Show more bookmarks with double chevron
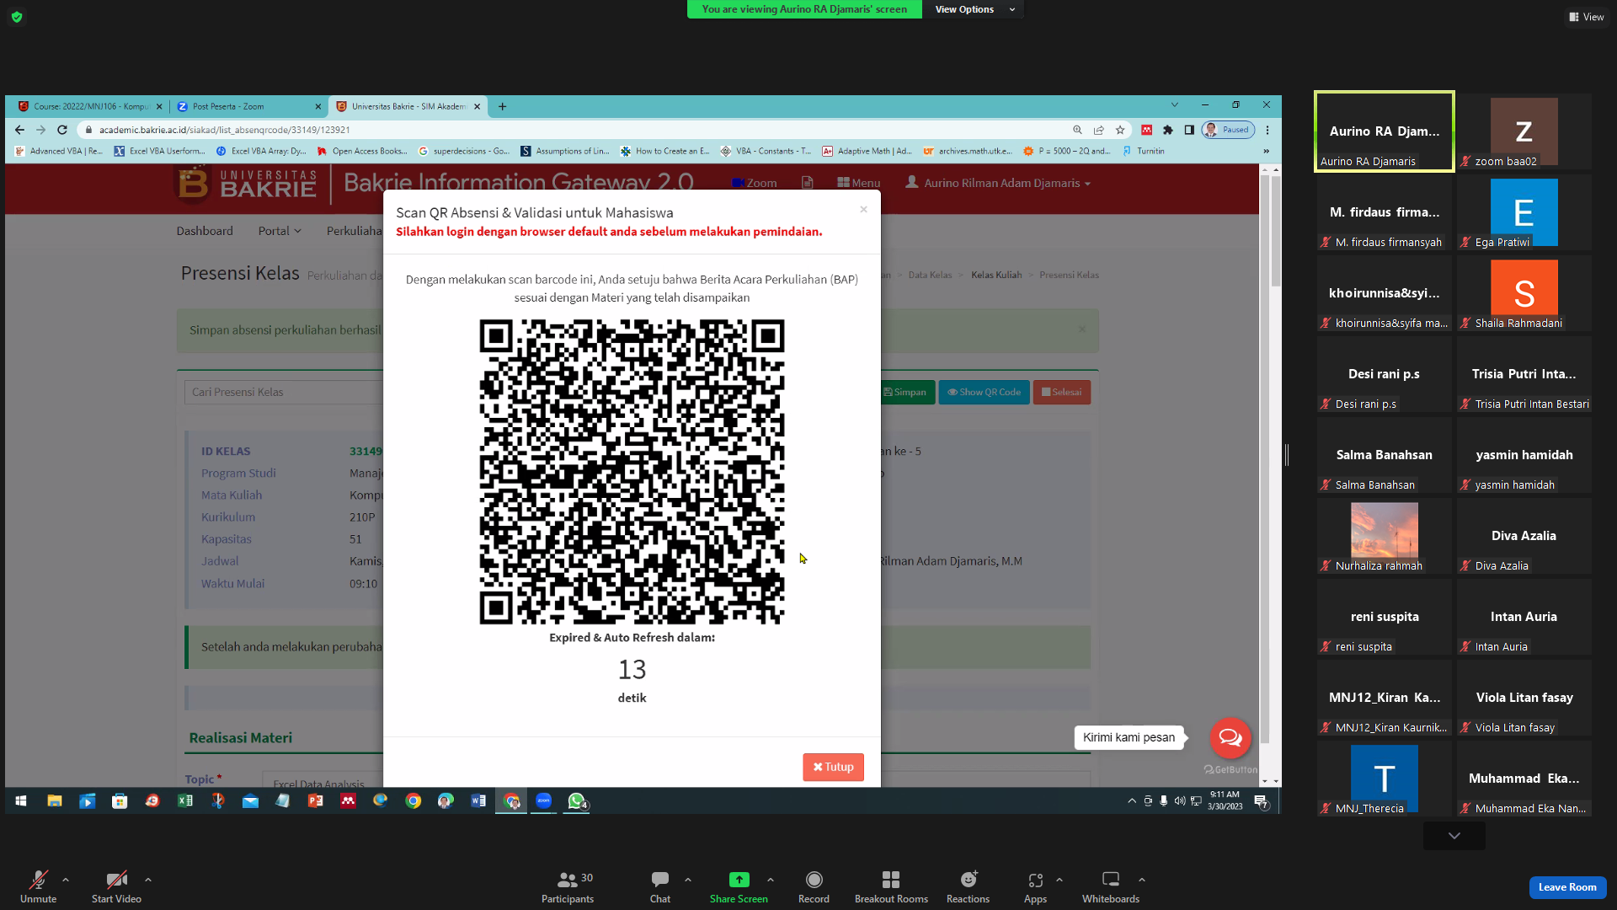1617x910 pixels. pos(1266,151)
